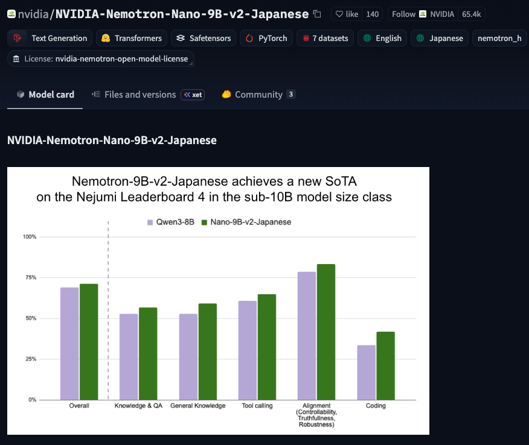Image resolution: width=529 pixels, height=445 pixels.
Task: Click the purple Overall bar
Action: (69, 344)
